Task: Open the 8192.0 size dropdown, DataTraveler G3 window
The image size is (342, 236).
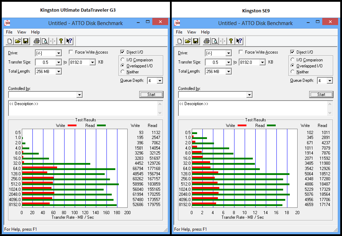Action: 92,62
